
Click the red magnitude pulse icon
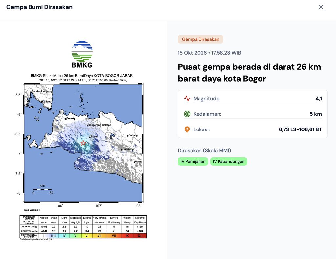187,99
